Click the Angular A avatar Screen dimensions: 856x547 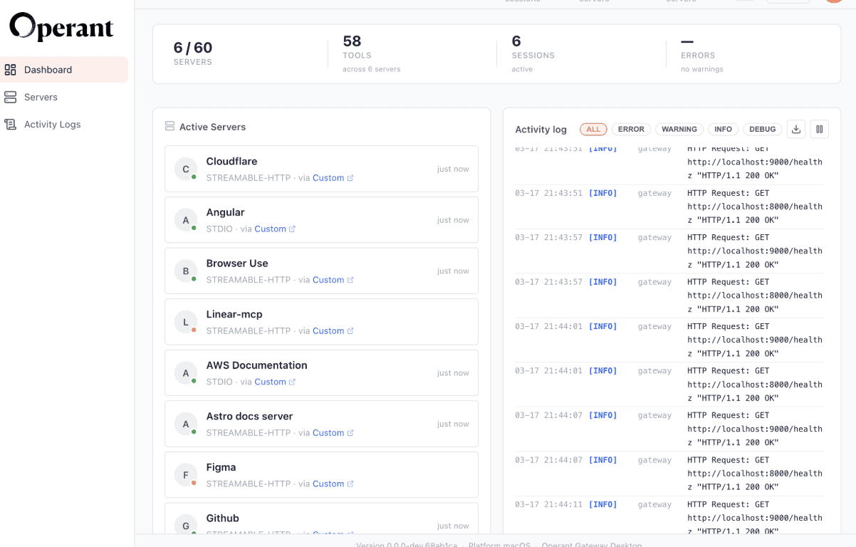point(186,220)
